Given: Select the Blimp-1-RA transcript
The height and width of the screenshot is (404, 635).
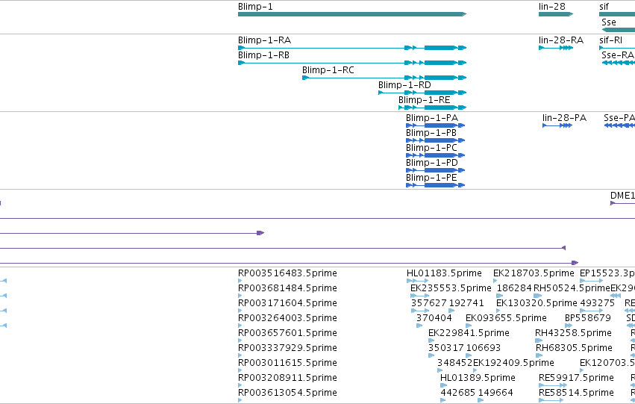Looking at the screenshot, I should point(352,48).
